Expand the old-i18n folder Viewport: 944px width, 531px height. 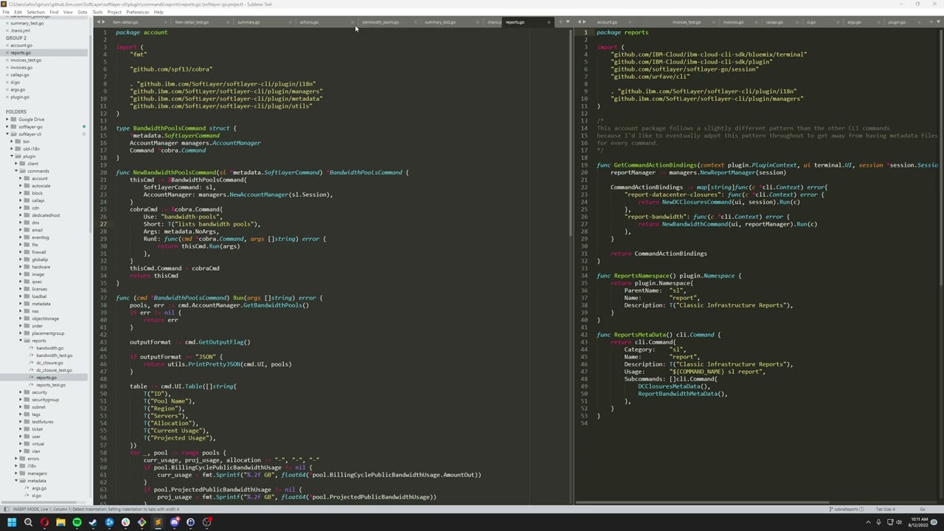click(12, 148)
